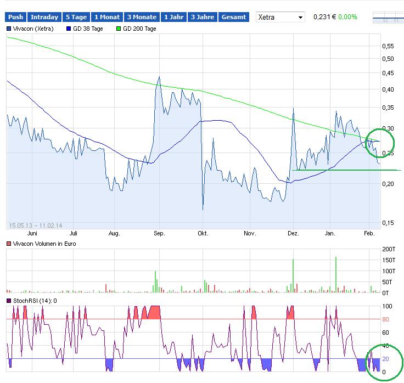Open the Xetra exchange dropdown

(280, 17)
